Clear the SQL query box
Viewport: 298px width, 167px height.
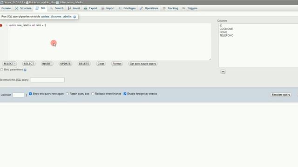[x=101, y=64]
